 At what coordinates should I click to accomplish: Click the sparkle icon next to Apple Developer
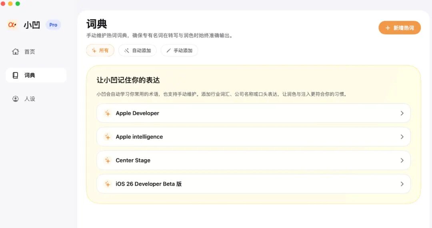(107, 113)
